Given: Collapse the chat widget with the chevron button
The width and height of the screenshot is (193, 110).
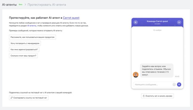Looking at the screenshot, I should click(x=179, y=22).
